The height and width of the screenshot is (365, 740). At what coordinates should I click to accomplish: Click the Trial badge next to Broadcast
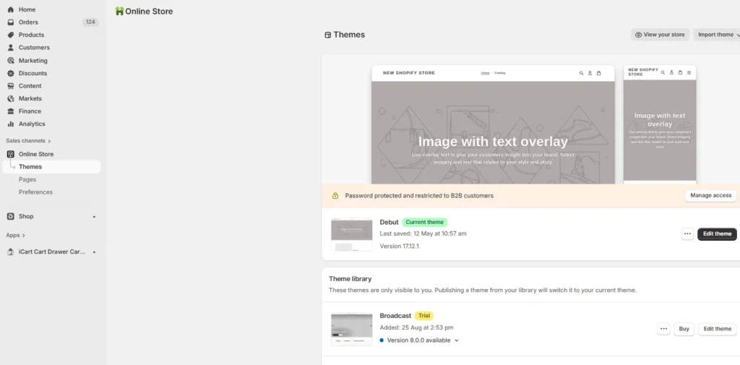point(424,316)
